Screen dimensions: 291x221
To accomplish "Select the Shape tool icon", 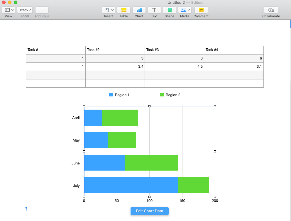I will (170, 10).
